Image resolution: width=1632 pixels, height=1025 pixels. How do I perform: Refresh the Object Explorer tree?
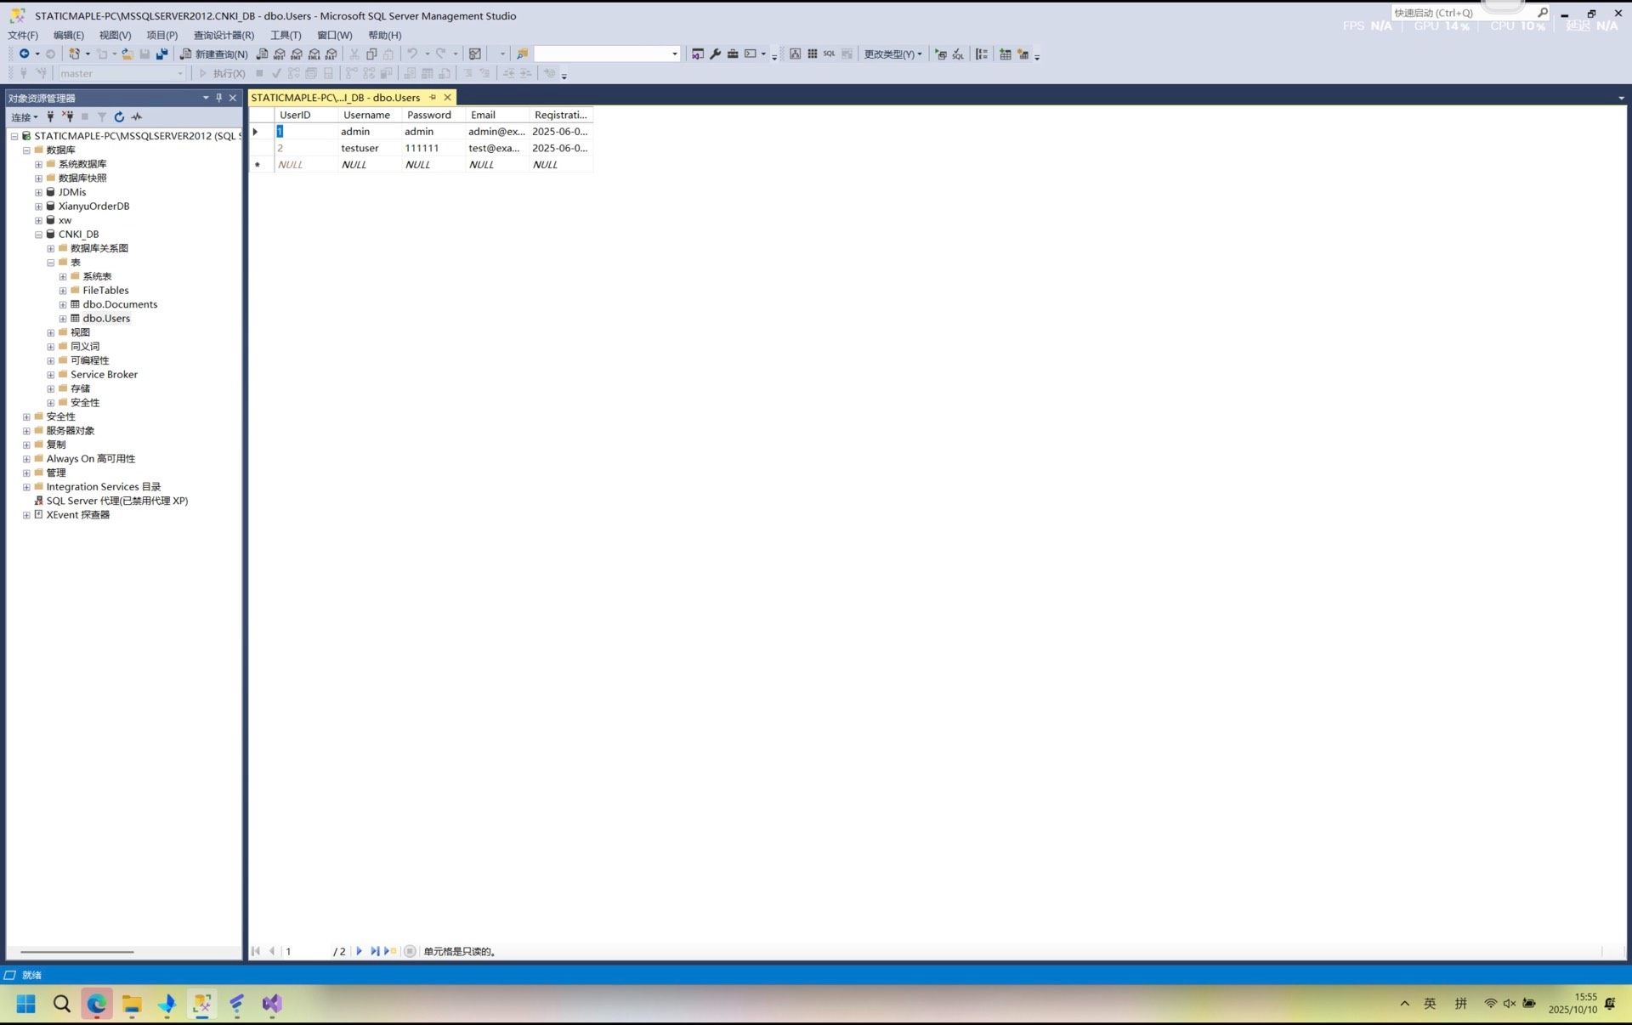119,117
